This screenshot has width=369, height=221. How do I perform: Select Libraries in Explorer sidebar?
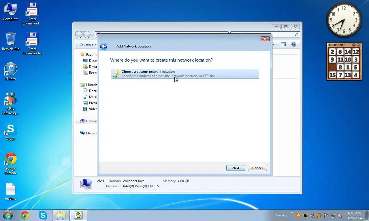[x=89, y=85]
